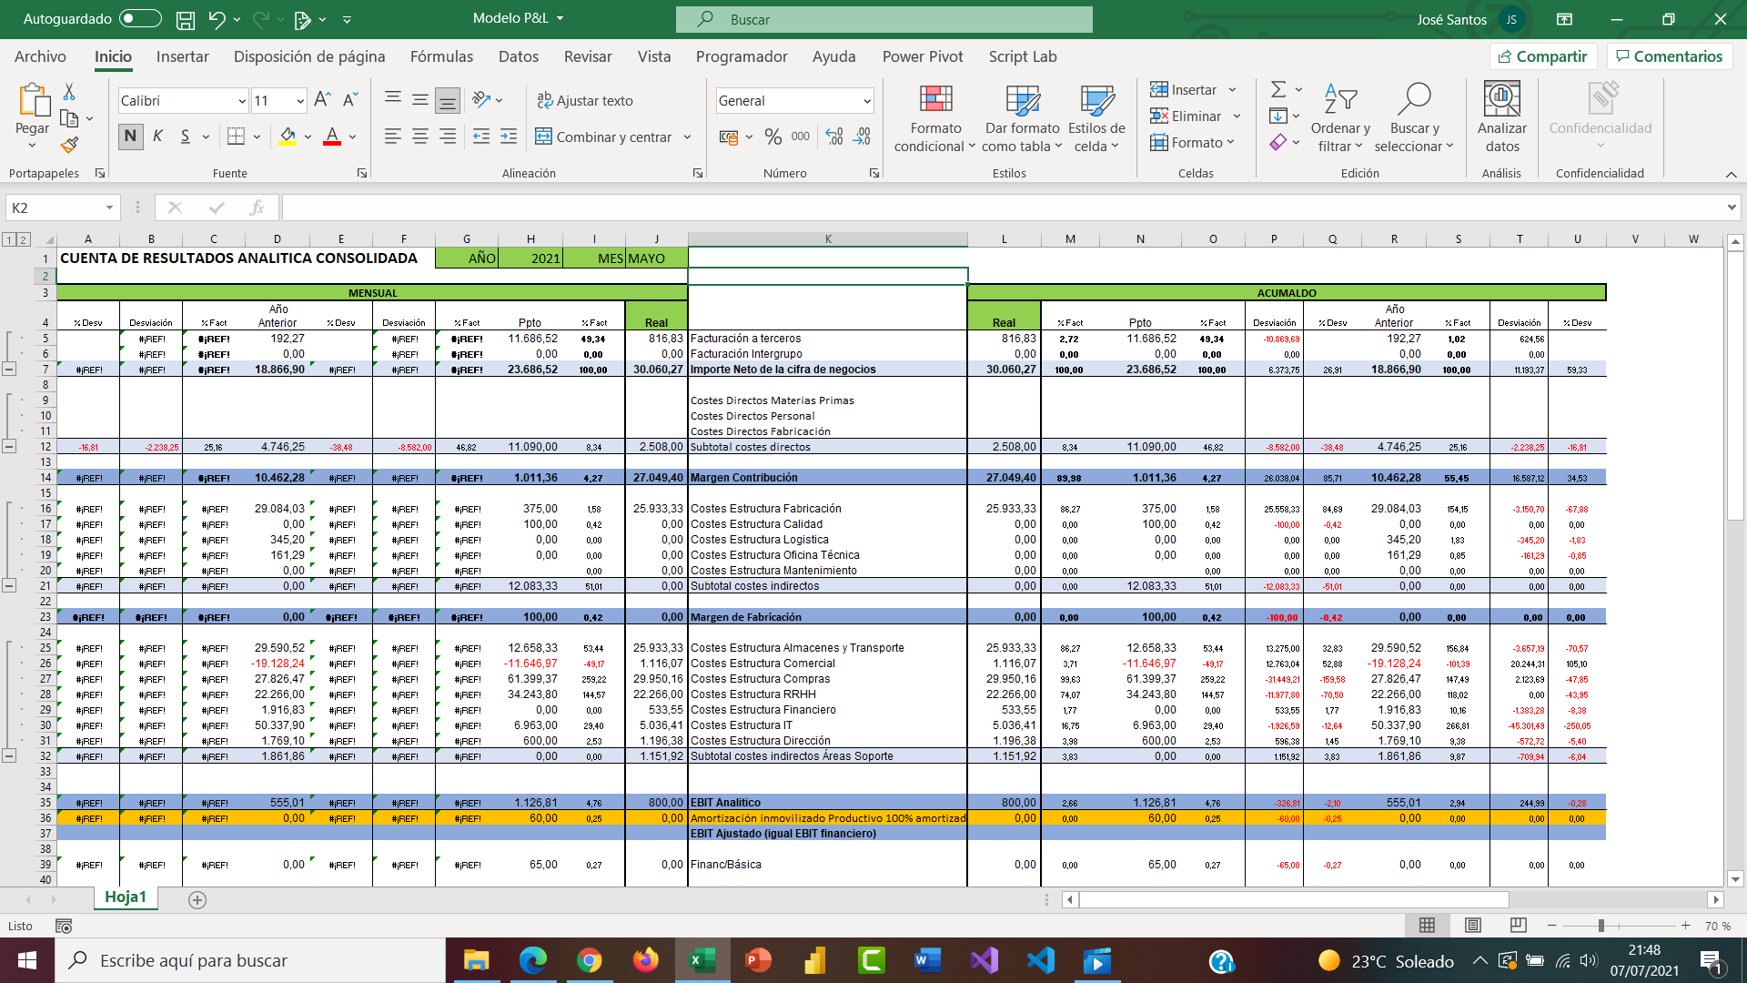Image resolution: width=1747 pixels, height=983 pixels.
Task: Collapse the outline group at row 7
Action: (x=9, y=370)
